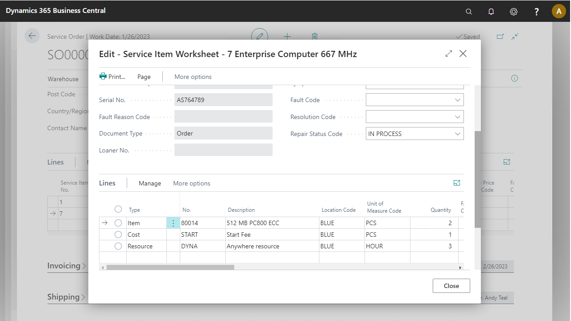The height and width of the screenshot is (321, 571).
Task: Open the search magnifier in top bar
Action: coord(468,12)
